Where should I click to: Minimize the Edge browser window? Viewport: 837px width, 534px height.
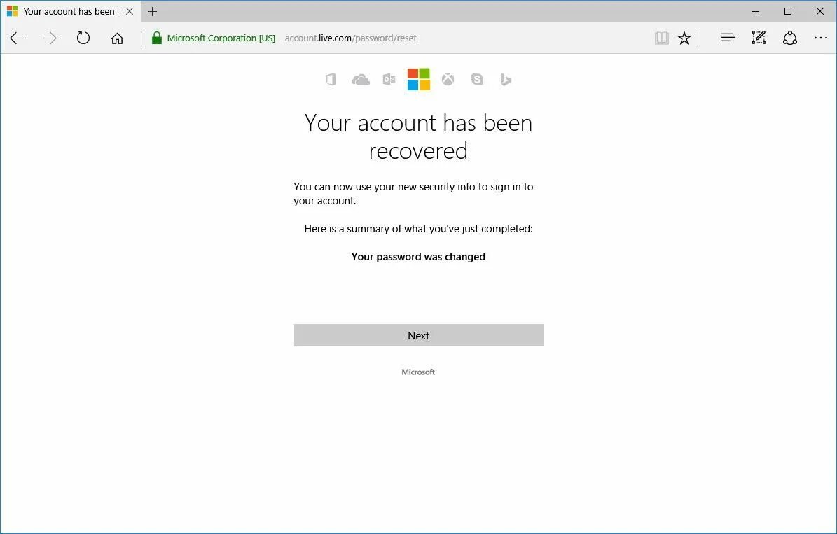pos(756,11)
